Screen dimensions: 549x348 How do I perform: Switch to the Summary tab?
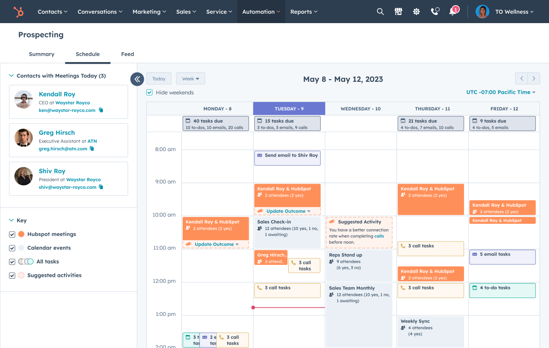click(41, 54)
